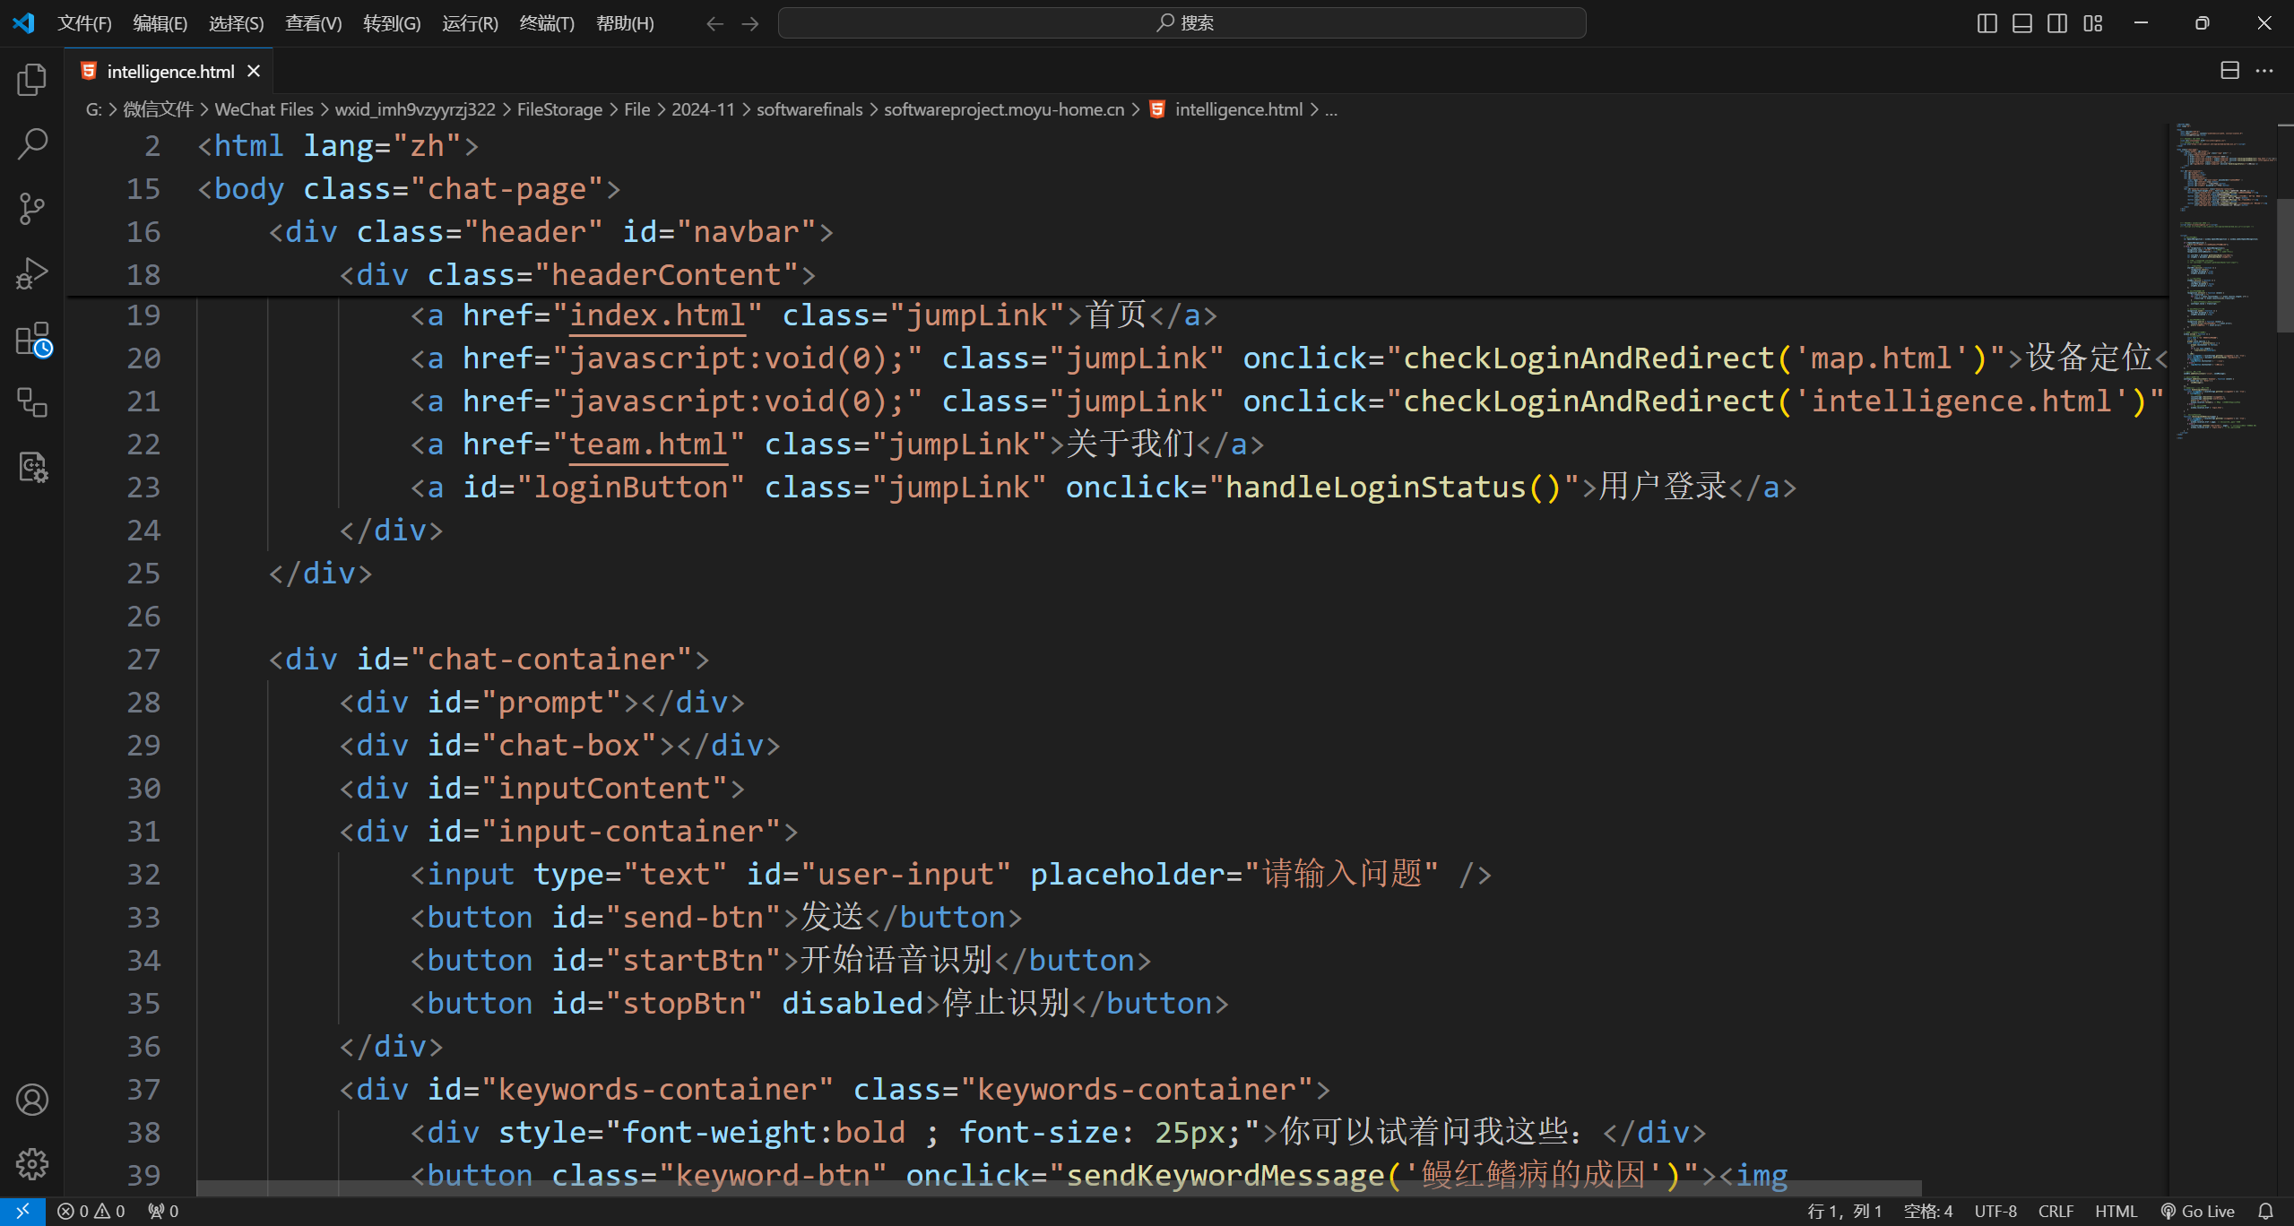
Task: Follow the index.html link in code
Action: pyautogui.click(x=657, y=315)
